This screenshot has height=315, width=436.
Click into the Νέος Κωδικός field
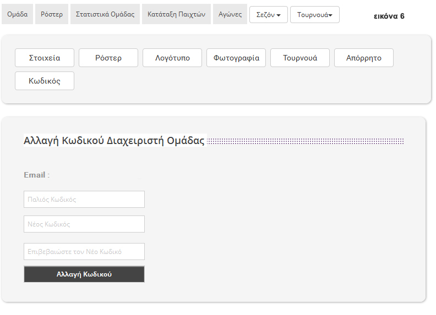coord(84,224)
